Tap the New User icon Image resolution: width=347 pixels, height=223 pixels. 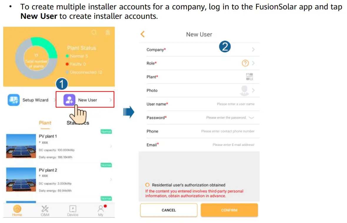69,100
